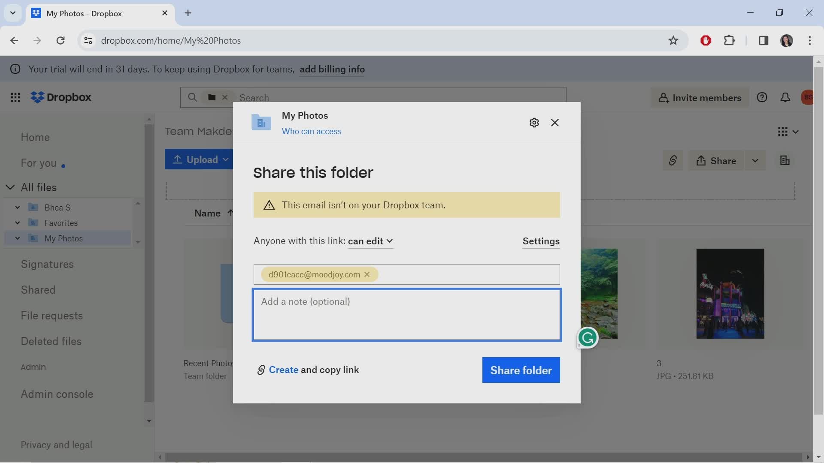Open the 'can edit' permission dropdown

coord(370,241)
